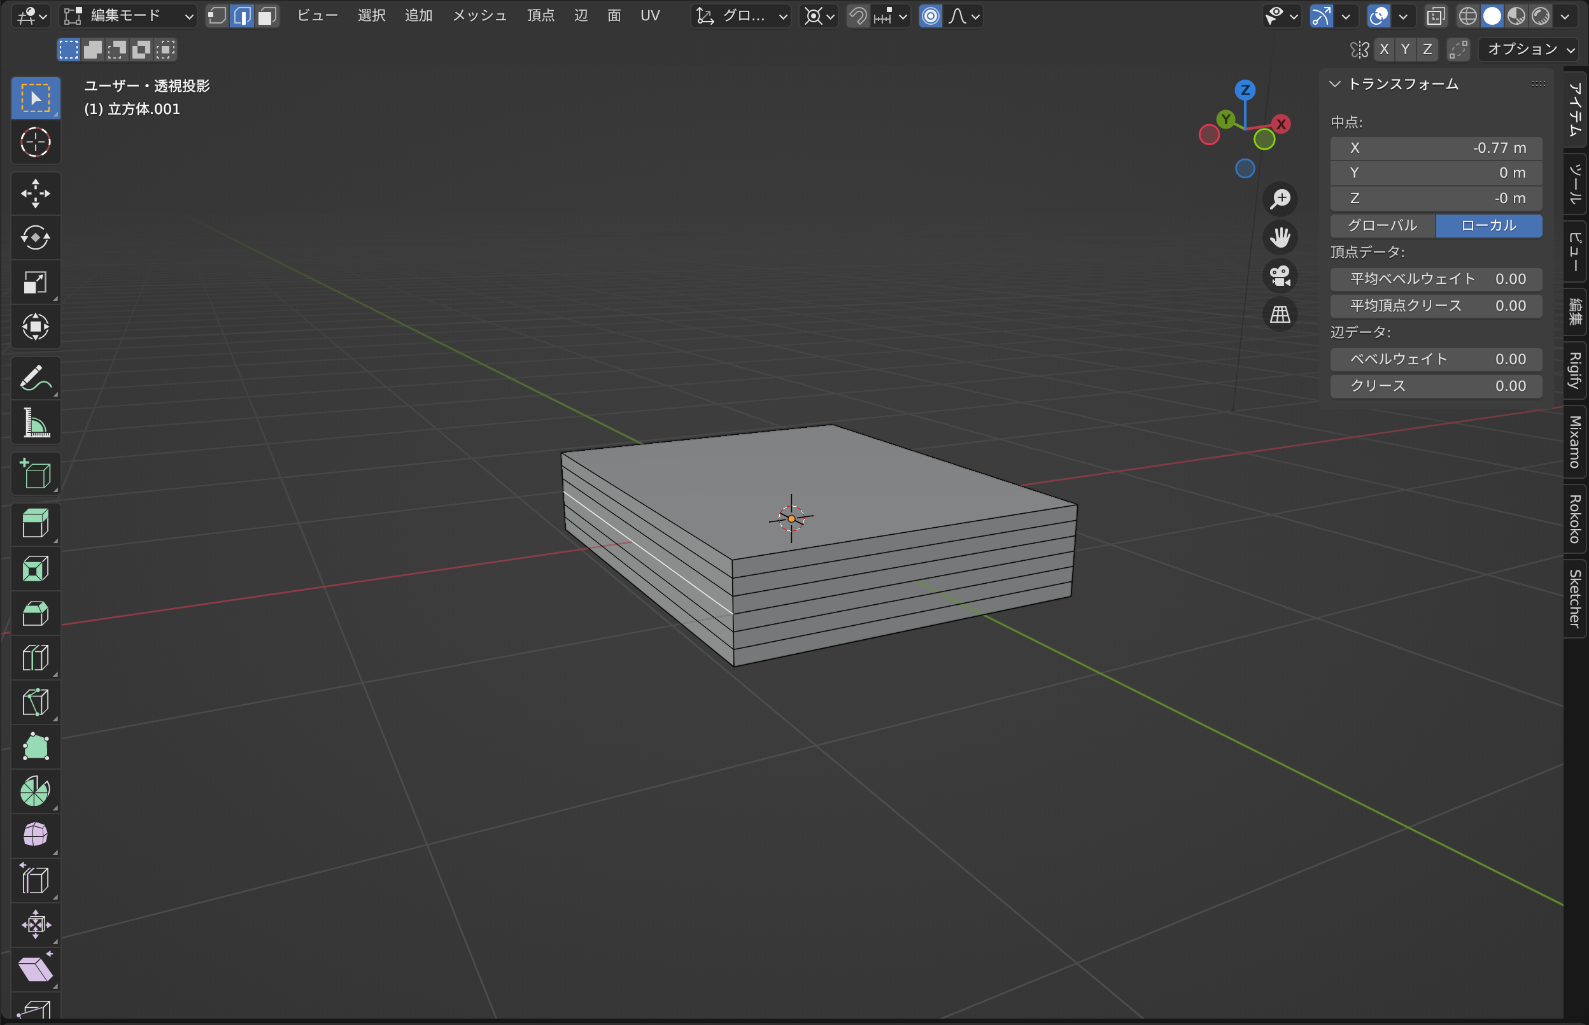Switch perspective/orthographic grid button
1589x1025 pixels.
(1280, 314)
